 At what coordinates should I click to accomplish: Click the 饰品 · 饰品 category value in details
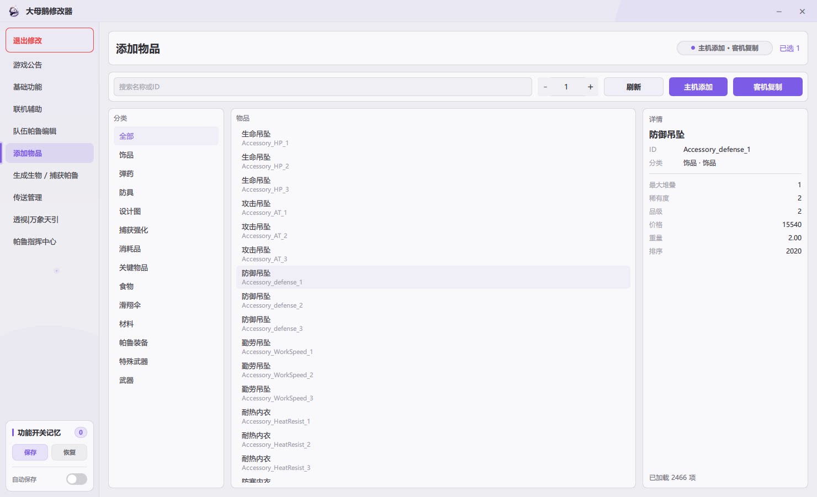[x=699, y=163]
